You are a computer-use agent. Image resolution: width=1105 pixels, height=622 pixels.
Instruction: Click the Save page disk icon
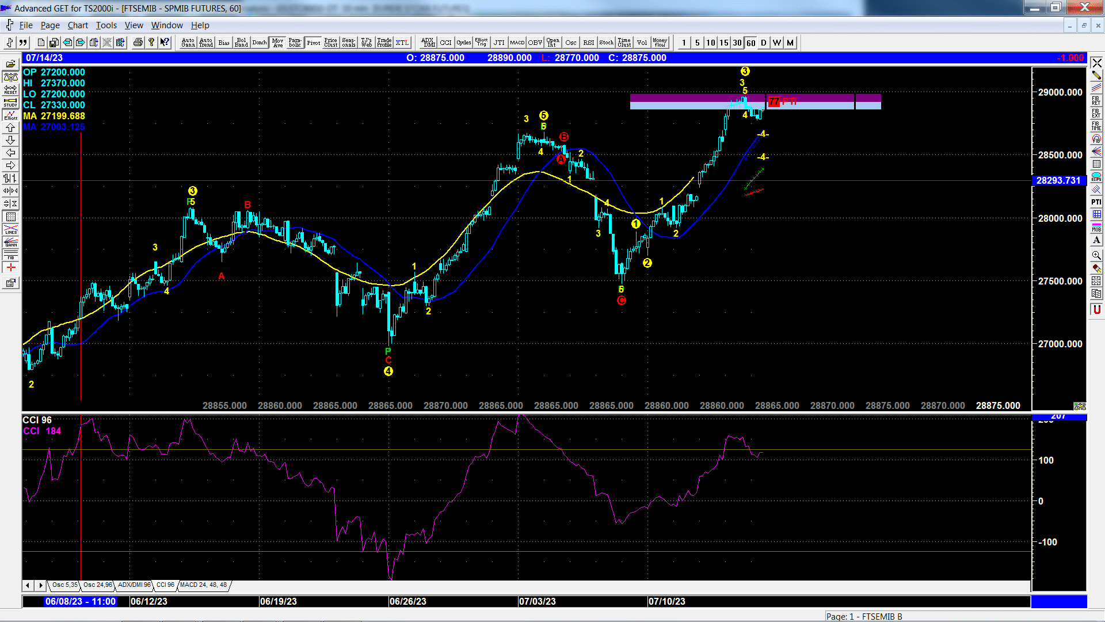(54, 43)
